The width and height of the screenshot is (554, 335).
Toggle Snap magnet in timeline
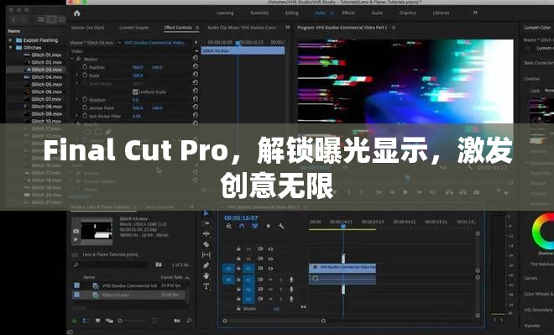[x=242, y=226]
